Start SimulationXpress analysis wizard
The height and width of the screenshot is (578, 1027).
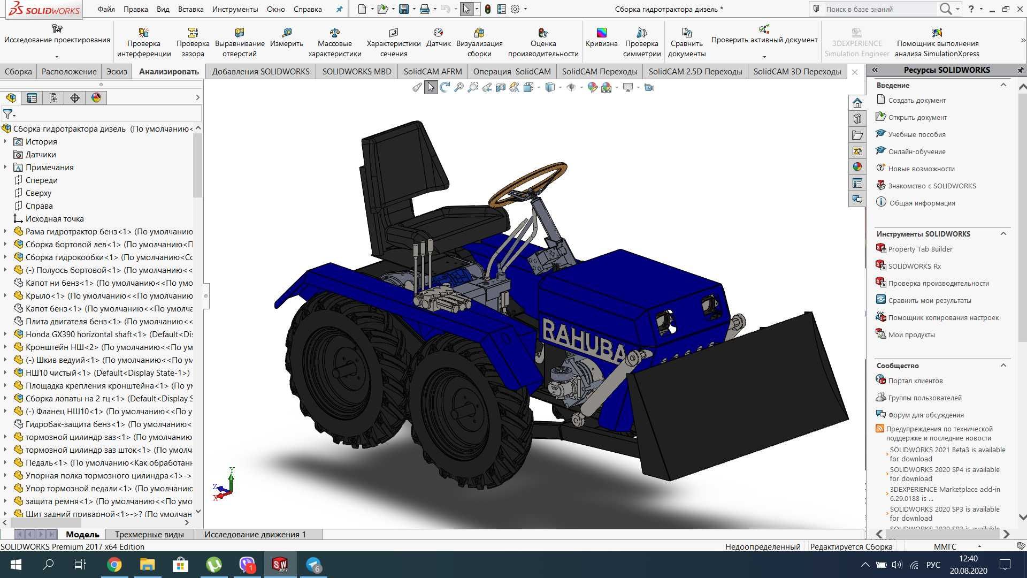coord(937,42)
